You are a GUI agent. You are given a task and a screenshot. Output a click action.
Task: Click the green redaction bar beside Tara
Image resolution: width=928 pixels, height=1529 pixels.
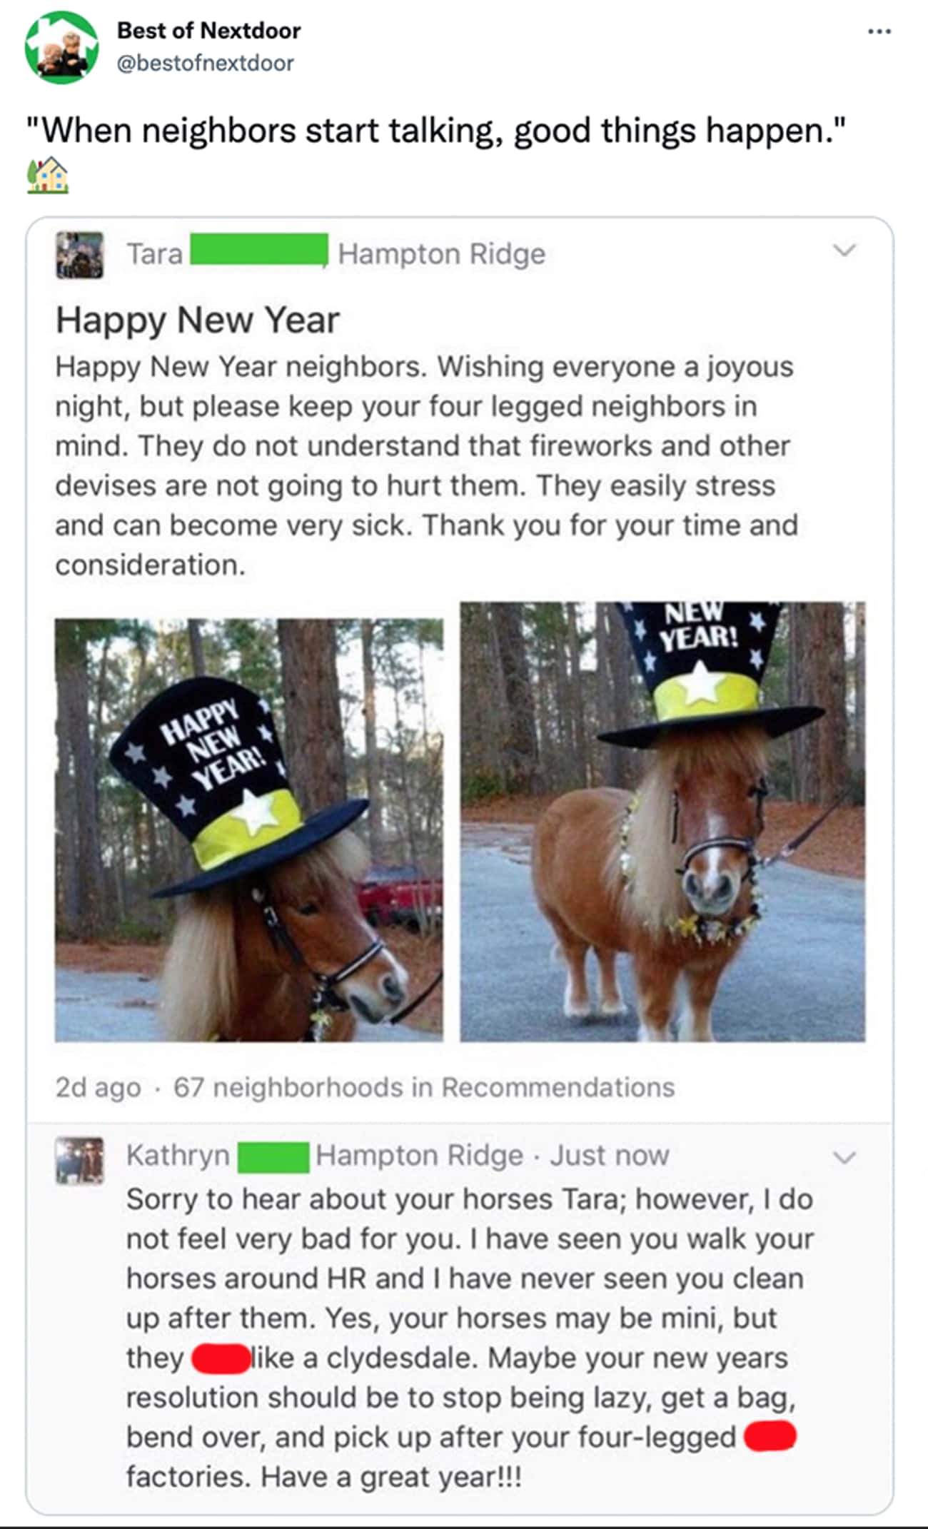(259, 250)
